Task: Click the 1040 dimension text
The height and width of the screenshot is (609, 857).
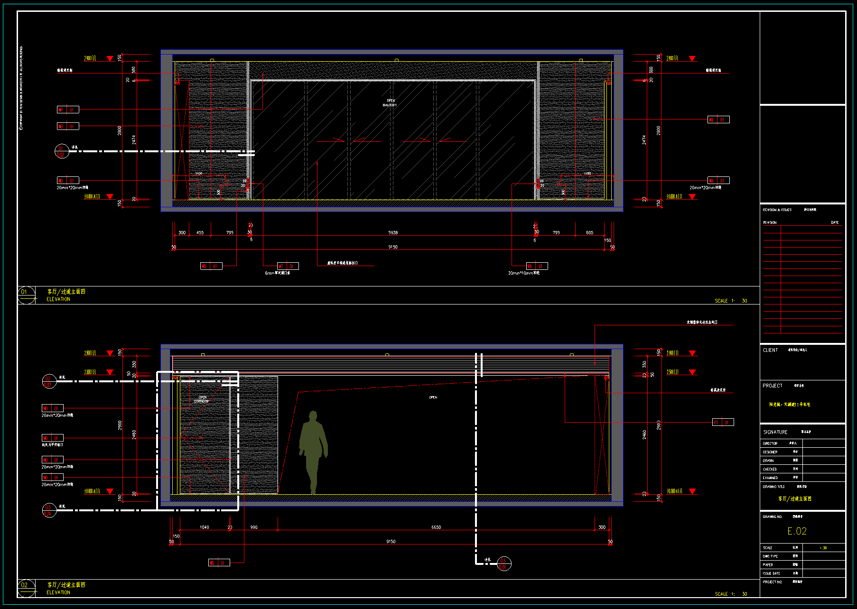Action: pyautogui.click(x=205, y=527)
